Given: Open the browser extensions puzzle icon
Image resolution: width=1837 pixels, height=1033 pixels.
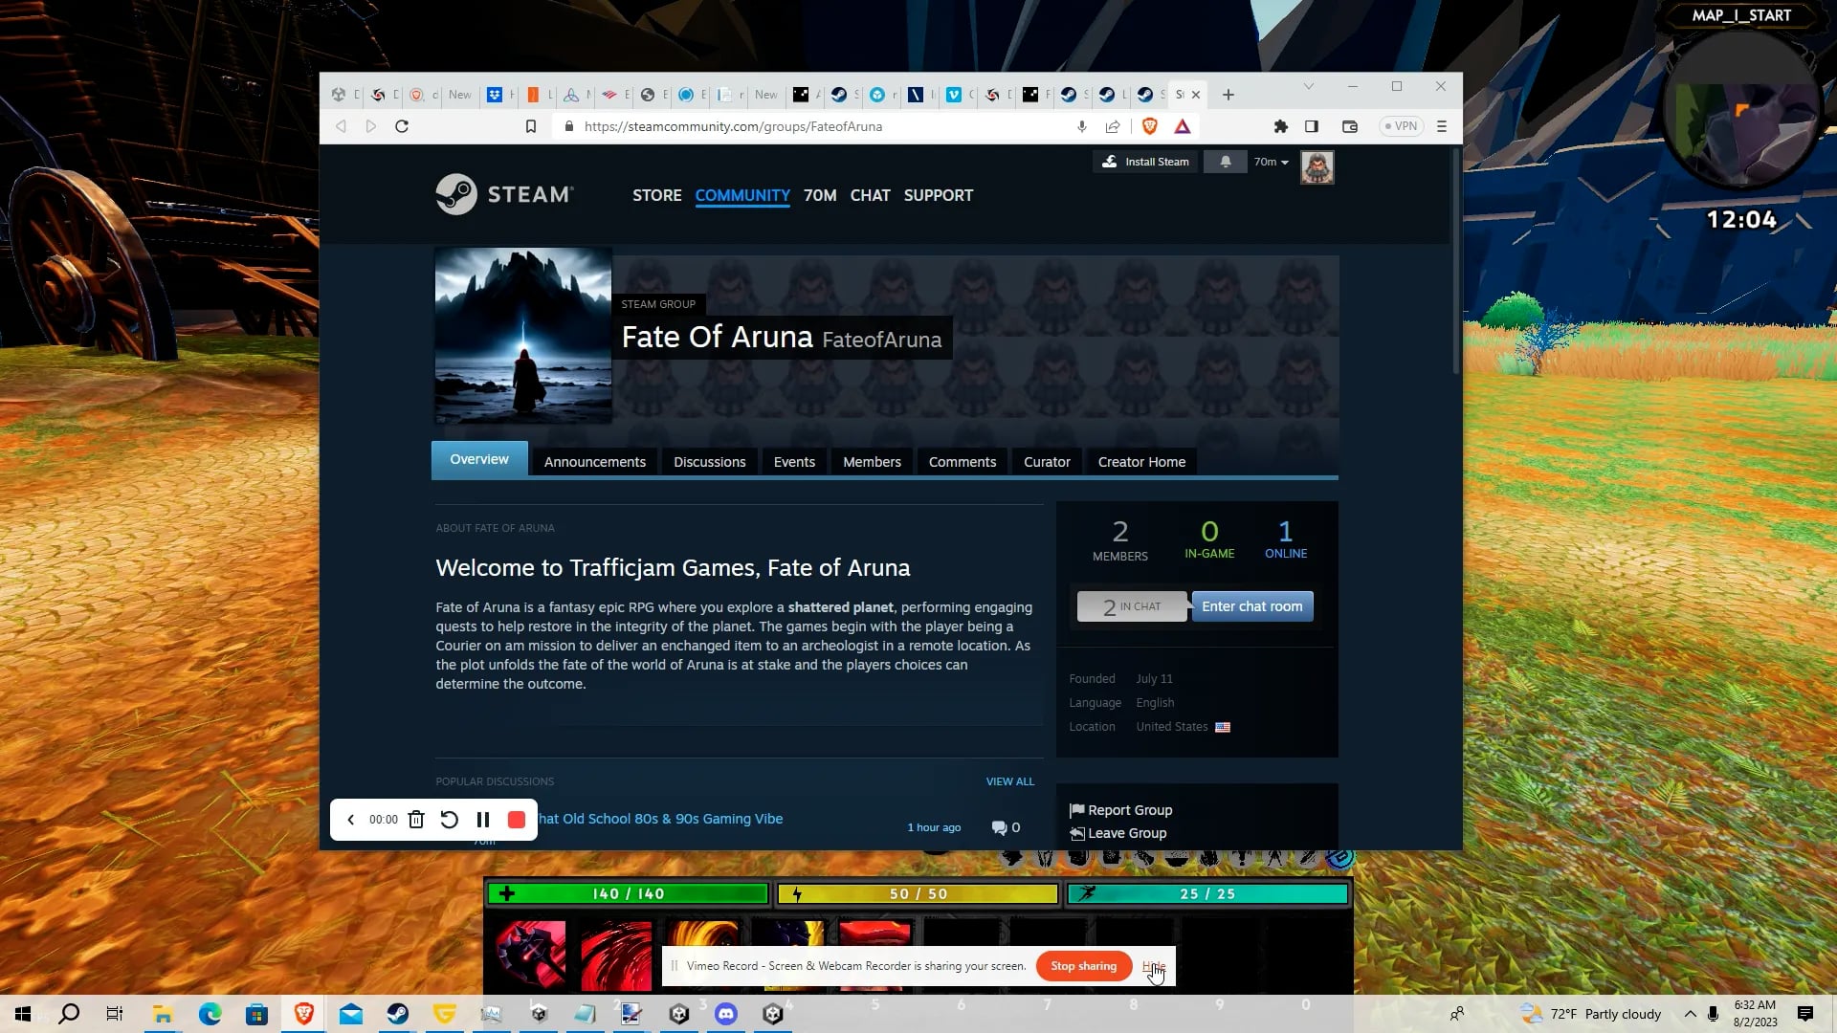Looking at the screenshot, I should click(x=1281, y=125).
